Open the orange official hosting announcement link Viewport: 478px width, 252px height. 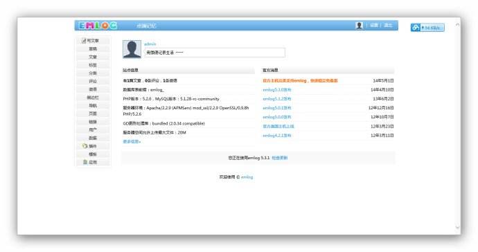point(300,81)
